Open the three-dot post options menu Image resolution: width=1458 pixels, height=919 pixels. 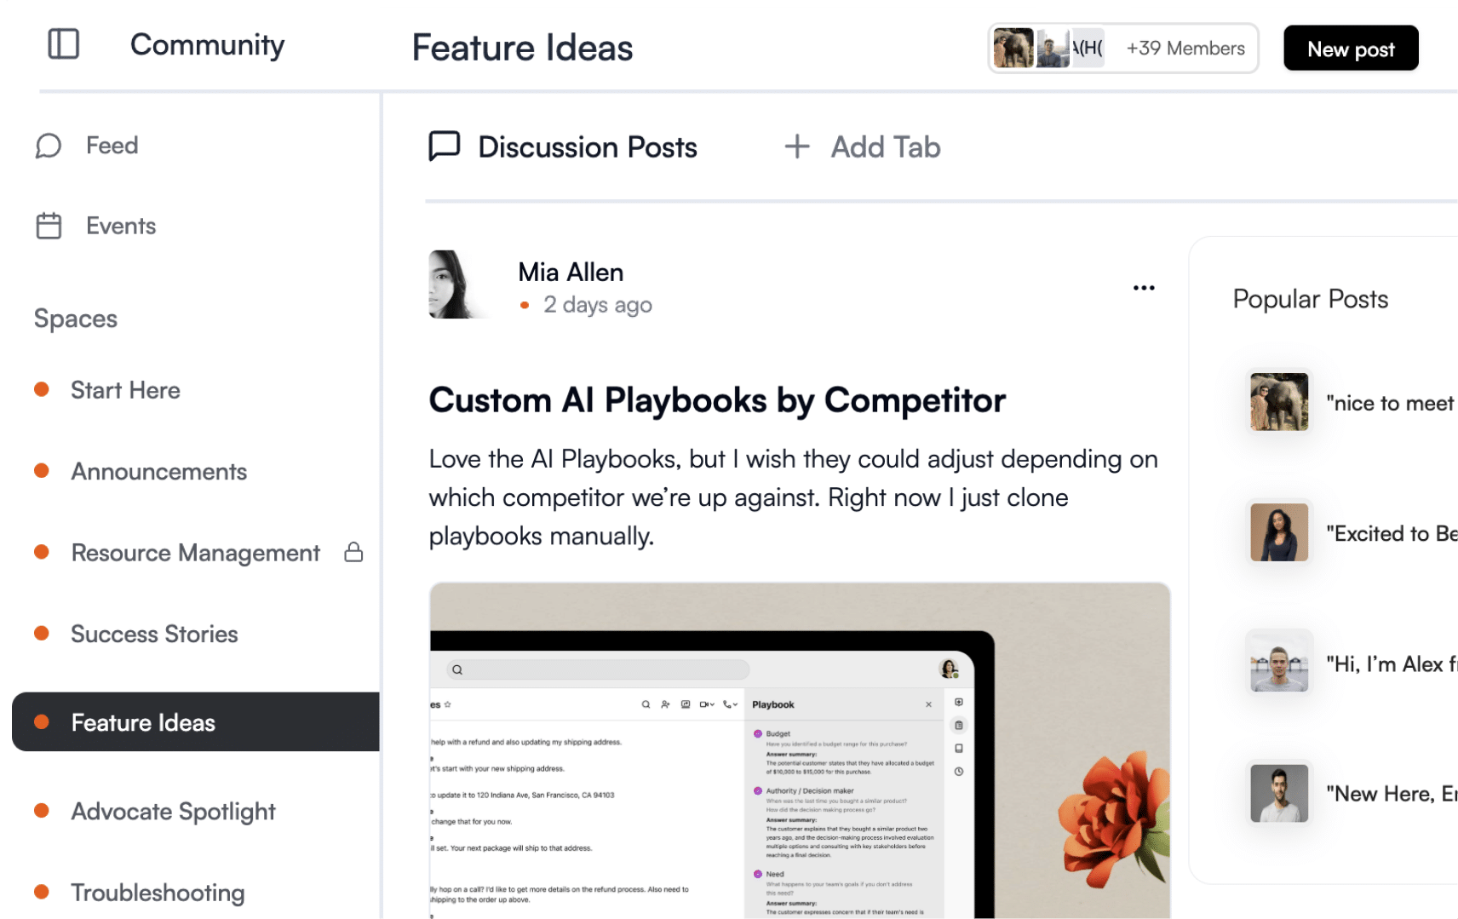pyautogui.click(x=1144, y=288)
